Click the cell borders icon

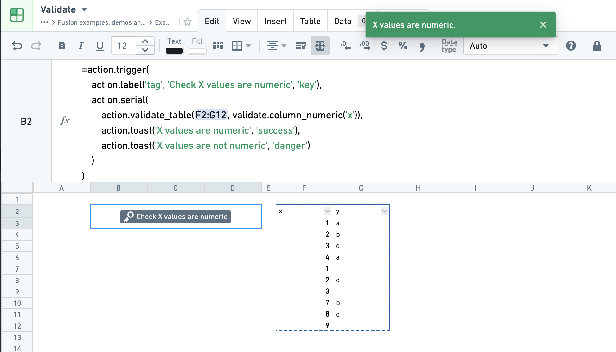[x=237, y=46]
